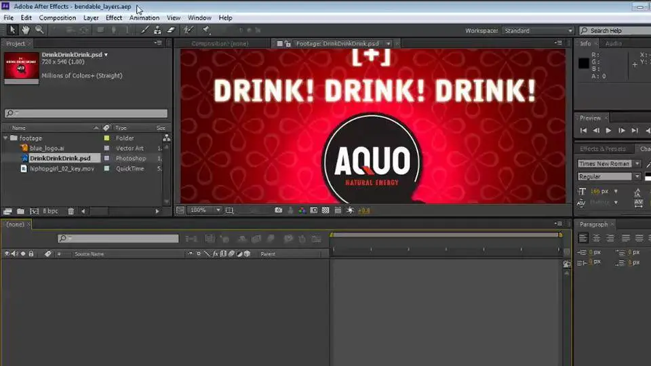Collapse the footage folder

(6, 138)
